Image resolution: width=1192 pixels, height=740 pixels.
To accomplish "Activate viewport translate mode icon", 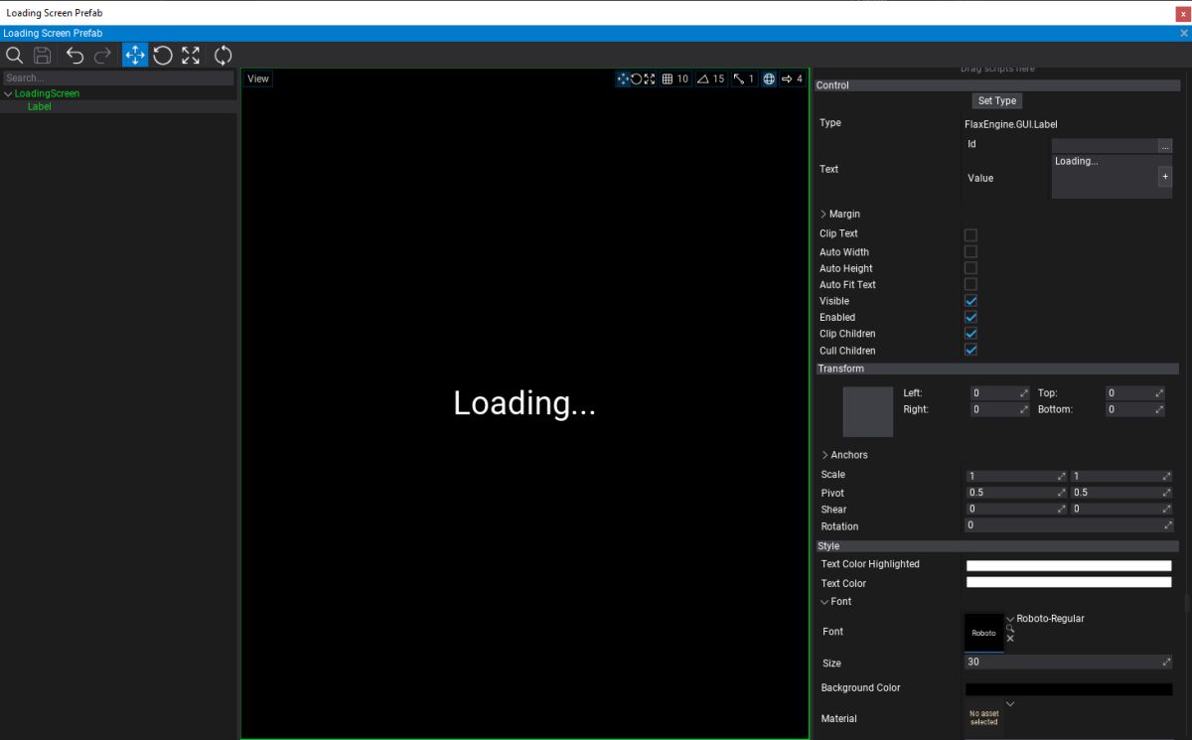I will pos(623,79).
